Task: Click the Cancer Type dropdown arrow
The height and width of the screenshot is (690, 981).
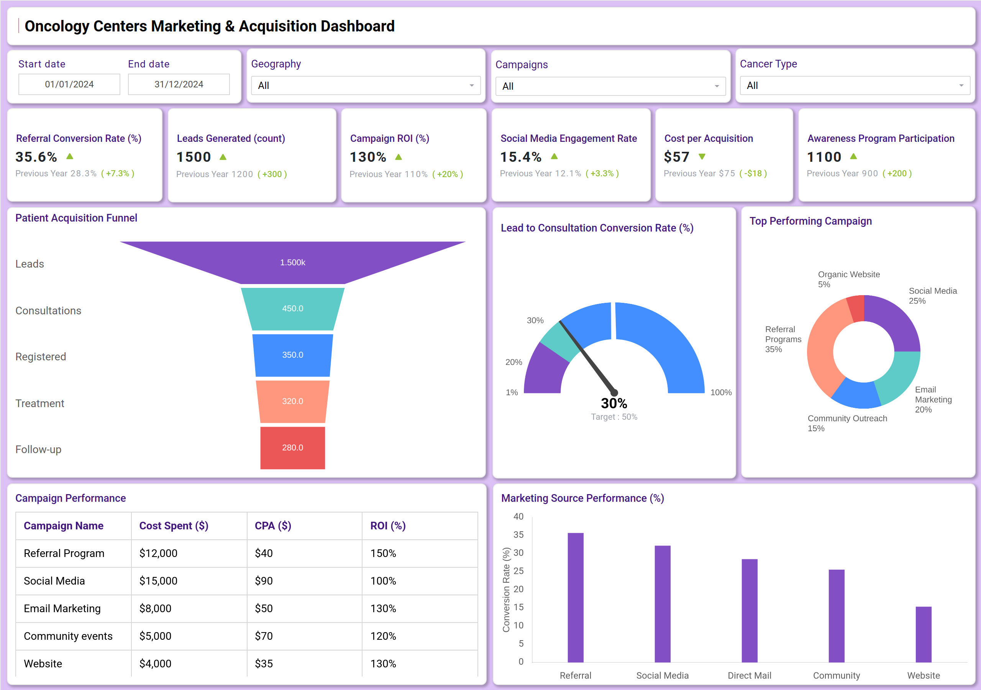Action: coord(961,85)
